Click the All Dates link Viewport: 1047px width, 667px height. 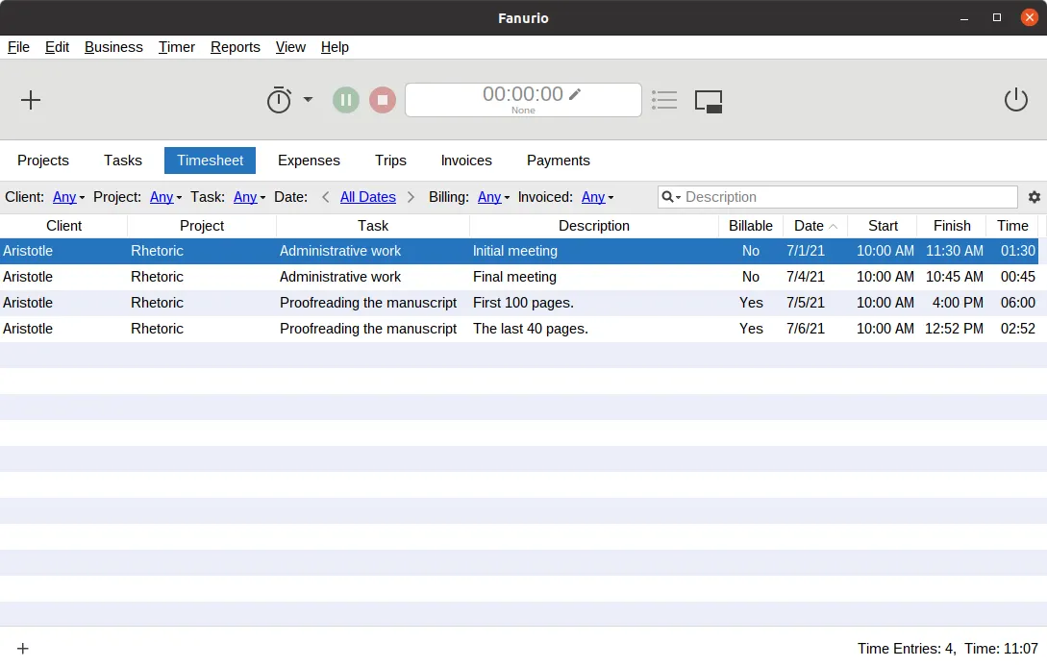(x=368, y=197)
